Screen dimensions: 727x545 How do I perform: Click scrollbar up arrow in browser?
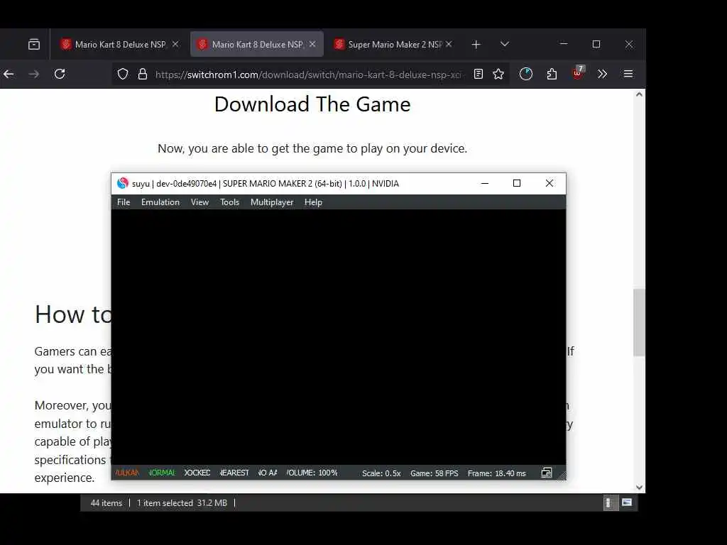[x=640, y=94]
